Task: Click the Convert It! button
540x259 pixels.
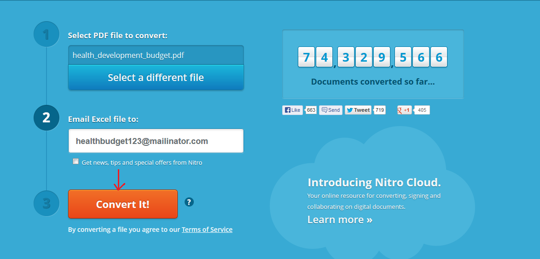Action: (x=123, y=204)
